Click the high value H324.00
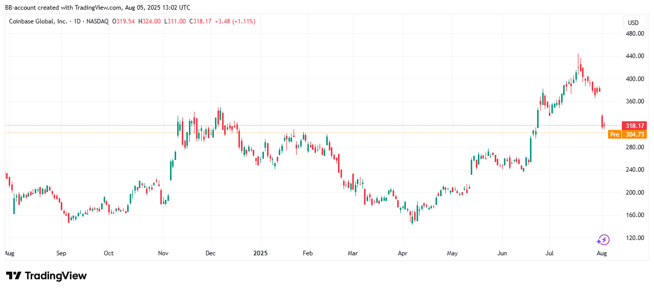Image resolution: width=654 pixels, height=291 pixels. 150,21
